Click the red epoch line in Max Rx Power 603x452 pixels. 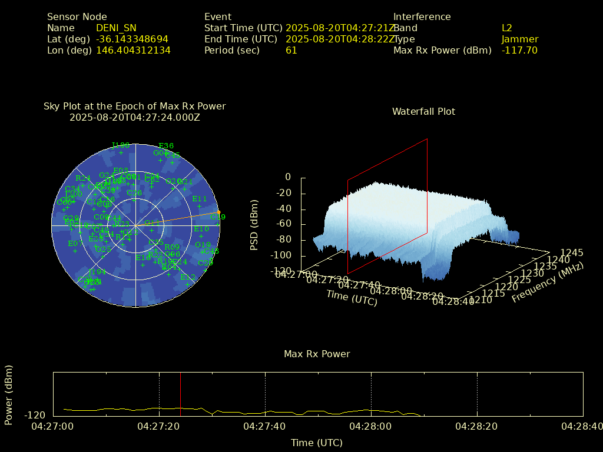[x=180, y=394]
